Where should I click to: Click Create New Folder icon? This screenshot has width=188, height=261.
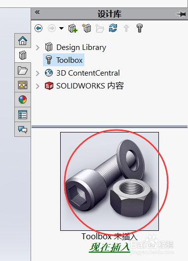[x=100, y=28]
